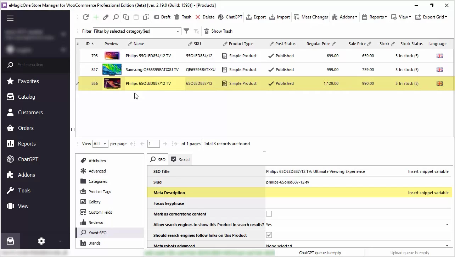Open ChatGPT from the top toolbar
The image size is (455, 257).
[230, 17]
